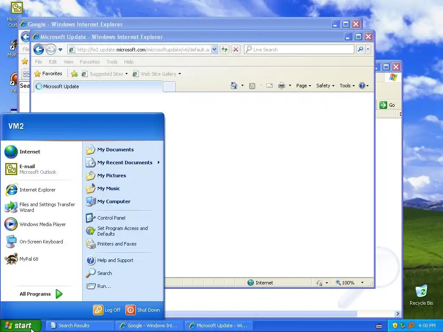Switch to Google Internet Explorer taskbar button

point(149,326)
